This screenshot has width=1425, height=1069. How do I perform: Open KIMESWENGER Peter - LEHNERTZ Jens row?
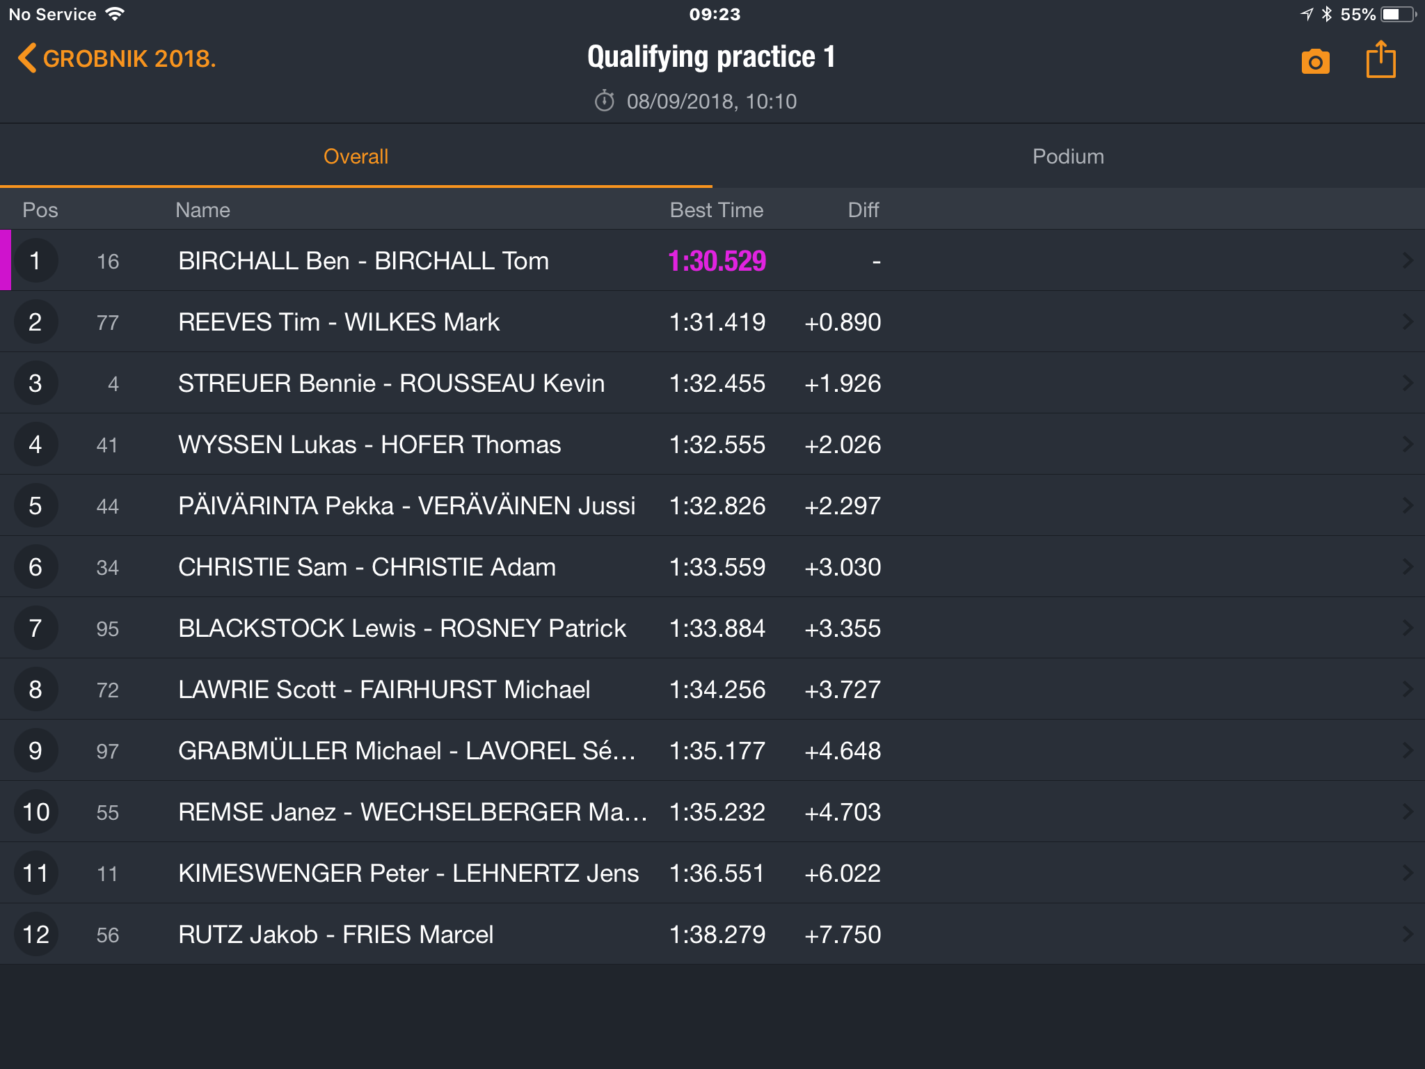point(712,873)
